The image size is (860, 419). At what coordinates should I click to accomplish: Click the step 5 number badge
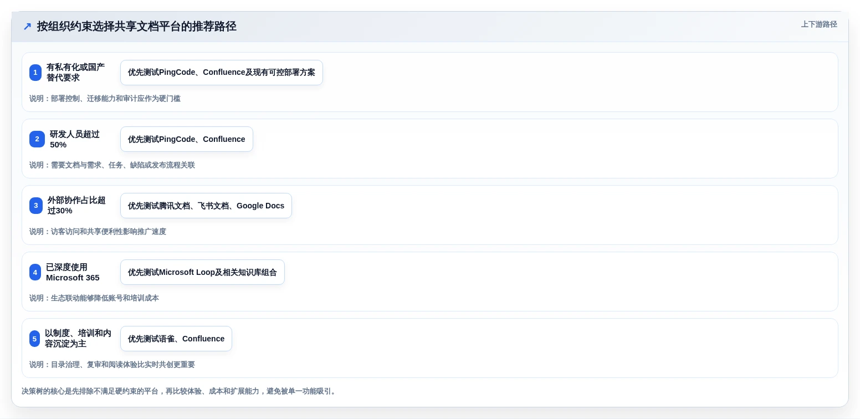pos(35,339)
